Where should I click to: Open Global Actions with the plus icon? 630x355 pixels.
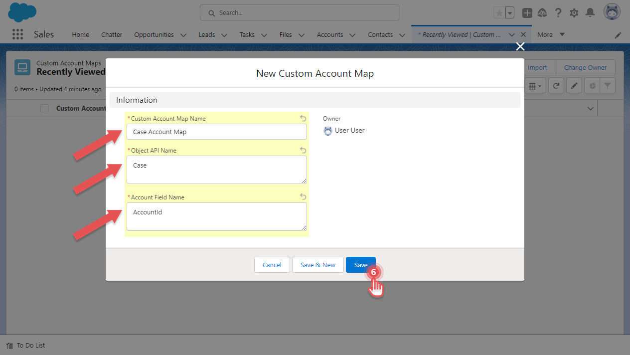tap(527, 12)
